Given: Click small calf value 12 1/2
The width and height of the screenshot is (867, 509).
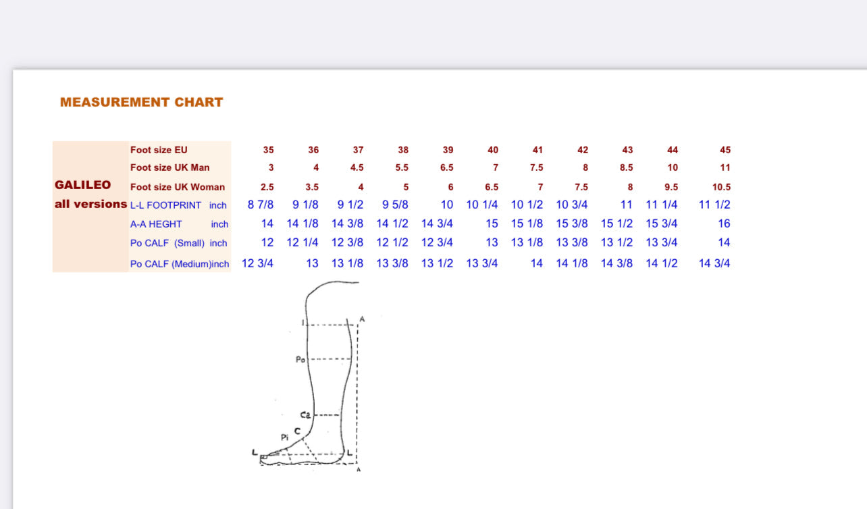Looking at the screenshot, I should click(392, 242).
